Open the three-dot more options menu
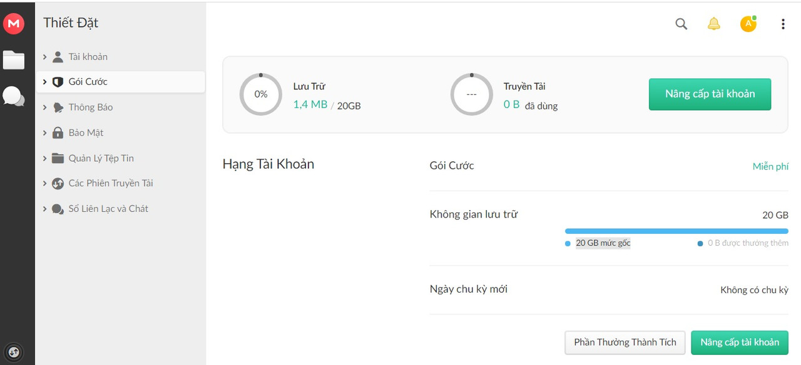 [x=783, y=24]
